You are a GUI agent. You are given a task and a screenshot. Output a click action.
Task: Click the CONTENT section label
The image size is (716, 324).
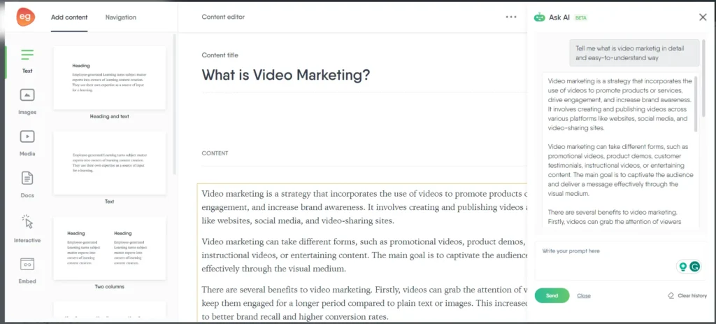click(x=215, y=153)
